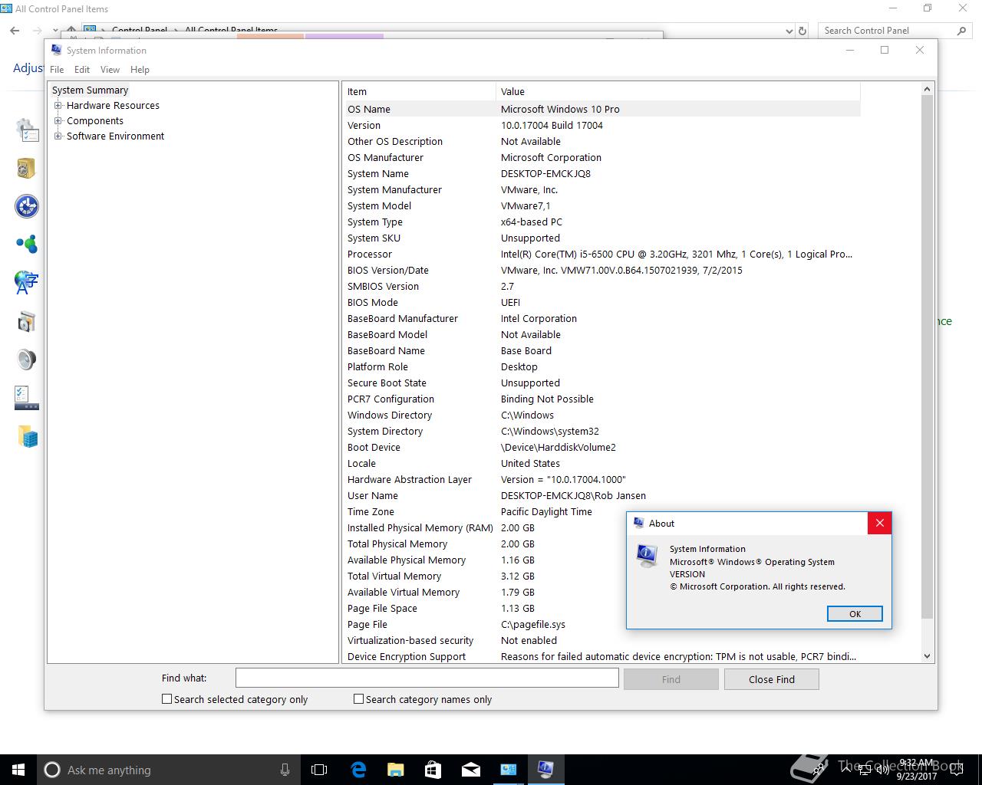Open the blue and green spheres Control Panel icon

click(x=27, y=245)
